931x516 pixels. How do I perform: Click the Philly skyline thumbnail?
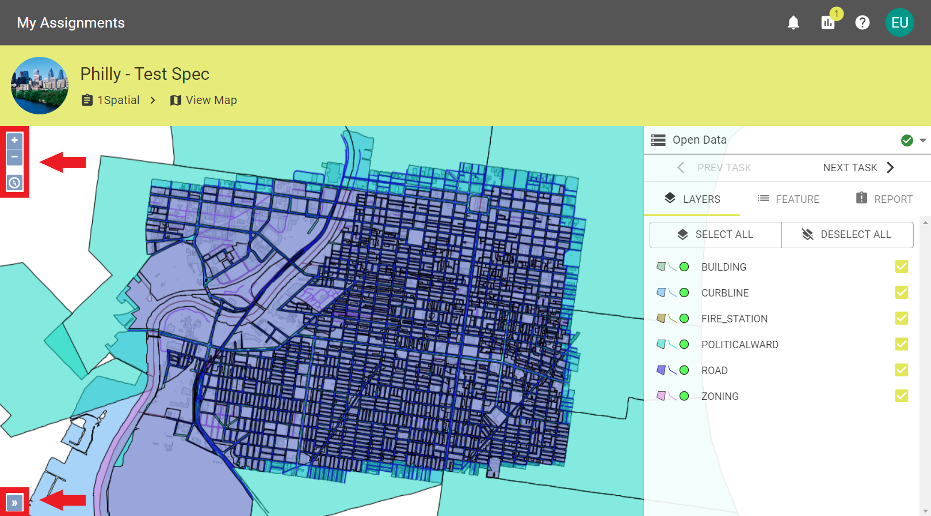(40, 86)
